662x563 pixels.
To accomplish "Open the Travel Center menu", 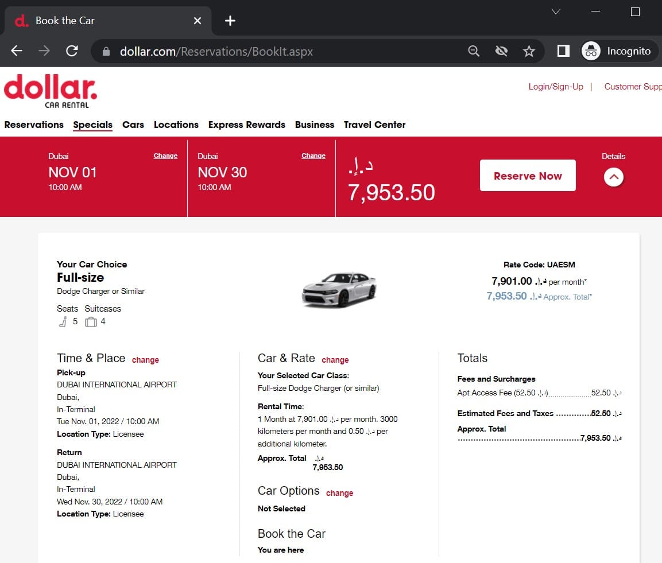I will point(374,125).
